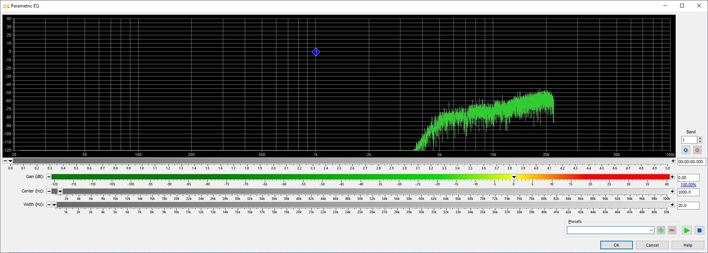Delete preset with red minus button

click(x=672, y=230)
